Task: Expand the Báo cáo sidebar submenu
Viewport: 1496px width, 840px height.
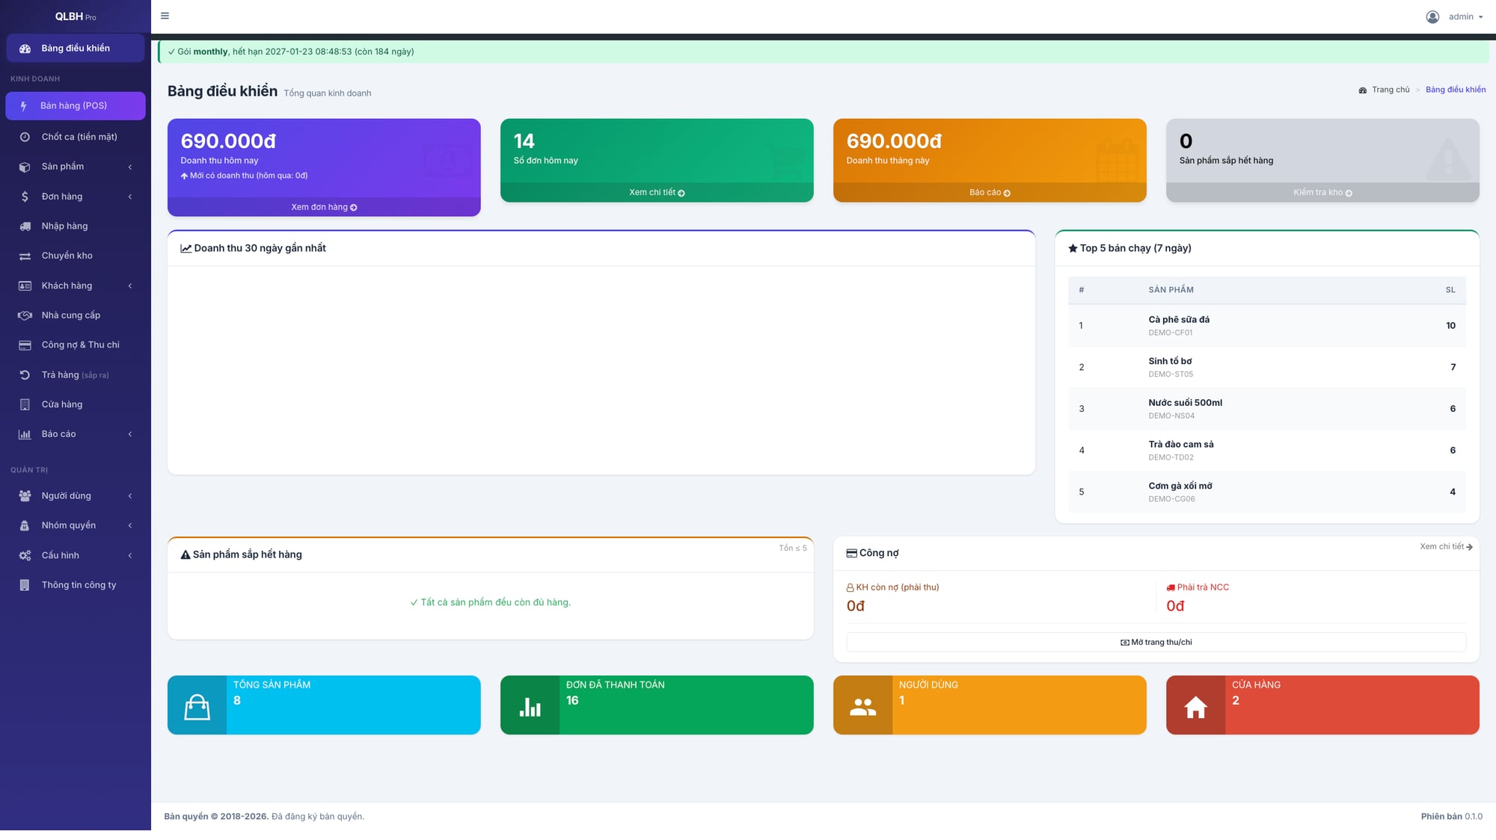Action: coord(76,434)
